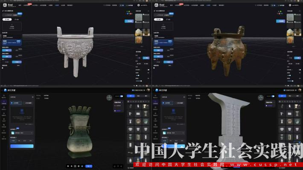This screenshot has height=170, width=303.
Task: Open model version dropdown in bronze vase window
Action: point(22,133)
